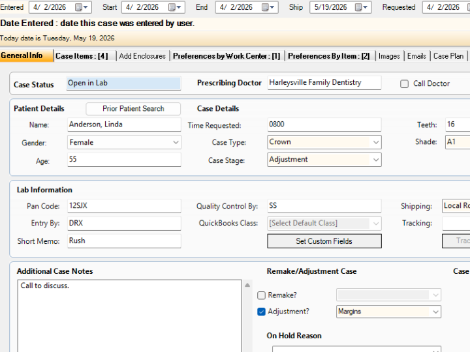Click the Shade field
Screen dimensions: 470x352
[458, 142]
